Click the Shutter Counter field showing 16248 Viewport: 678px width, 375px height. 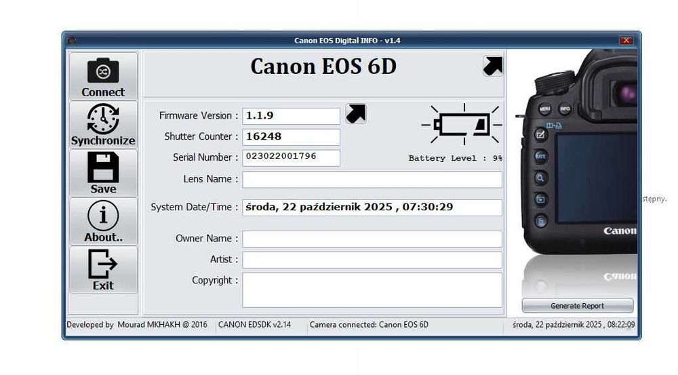click(x=291, y=137)
